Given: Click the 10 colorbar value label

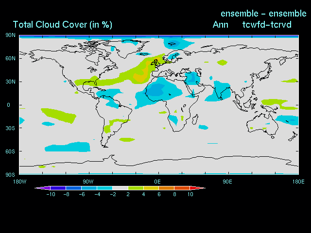Looking at the screenshot, I should (x=190, y=194).
